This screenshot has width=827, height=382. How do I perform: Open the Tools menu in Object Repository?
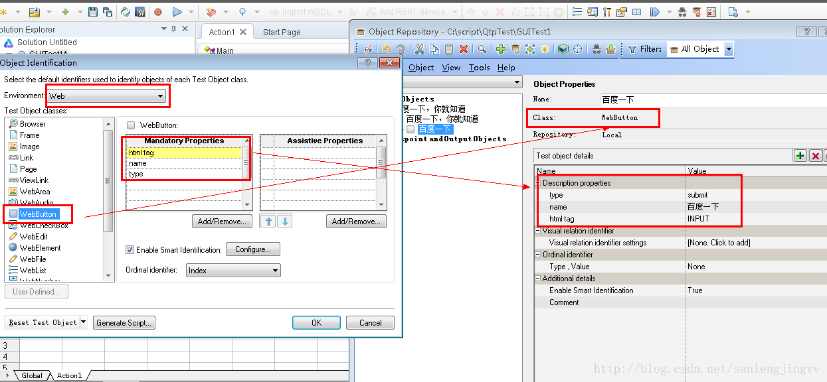[479, 68]
